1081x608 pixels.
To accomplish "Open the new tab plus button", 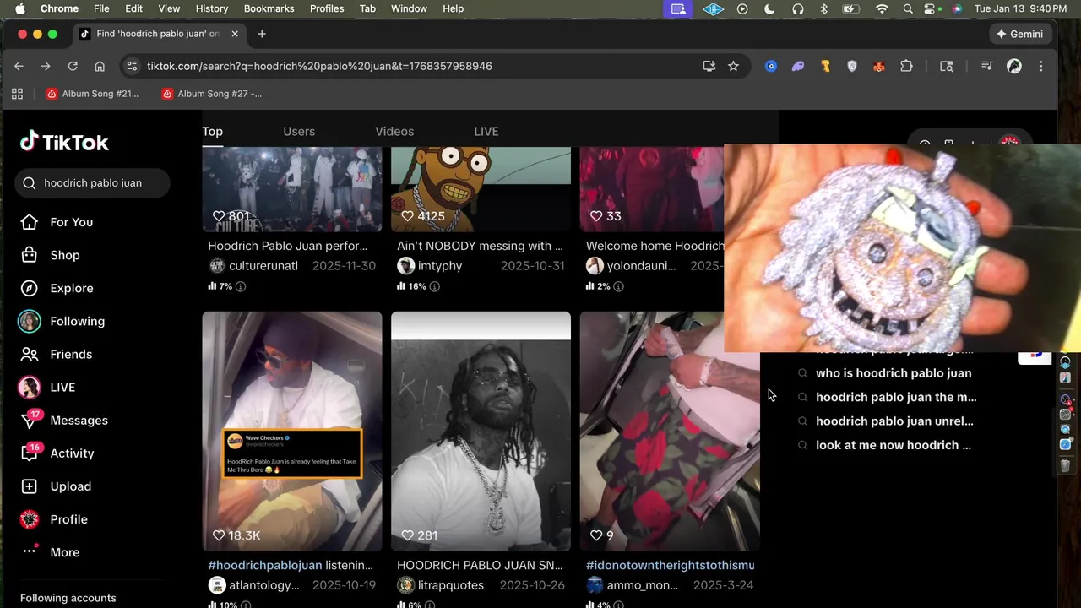I will (262, 34).
